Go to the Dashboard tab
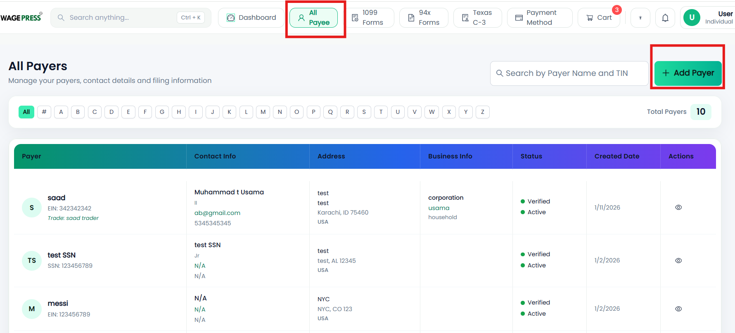 click(251, 18)
